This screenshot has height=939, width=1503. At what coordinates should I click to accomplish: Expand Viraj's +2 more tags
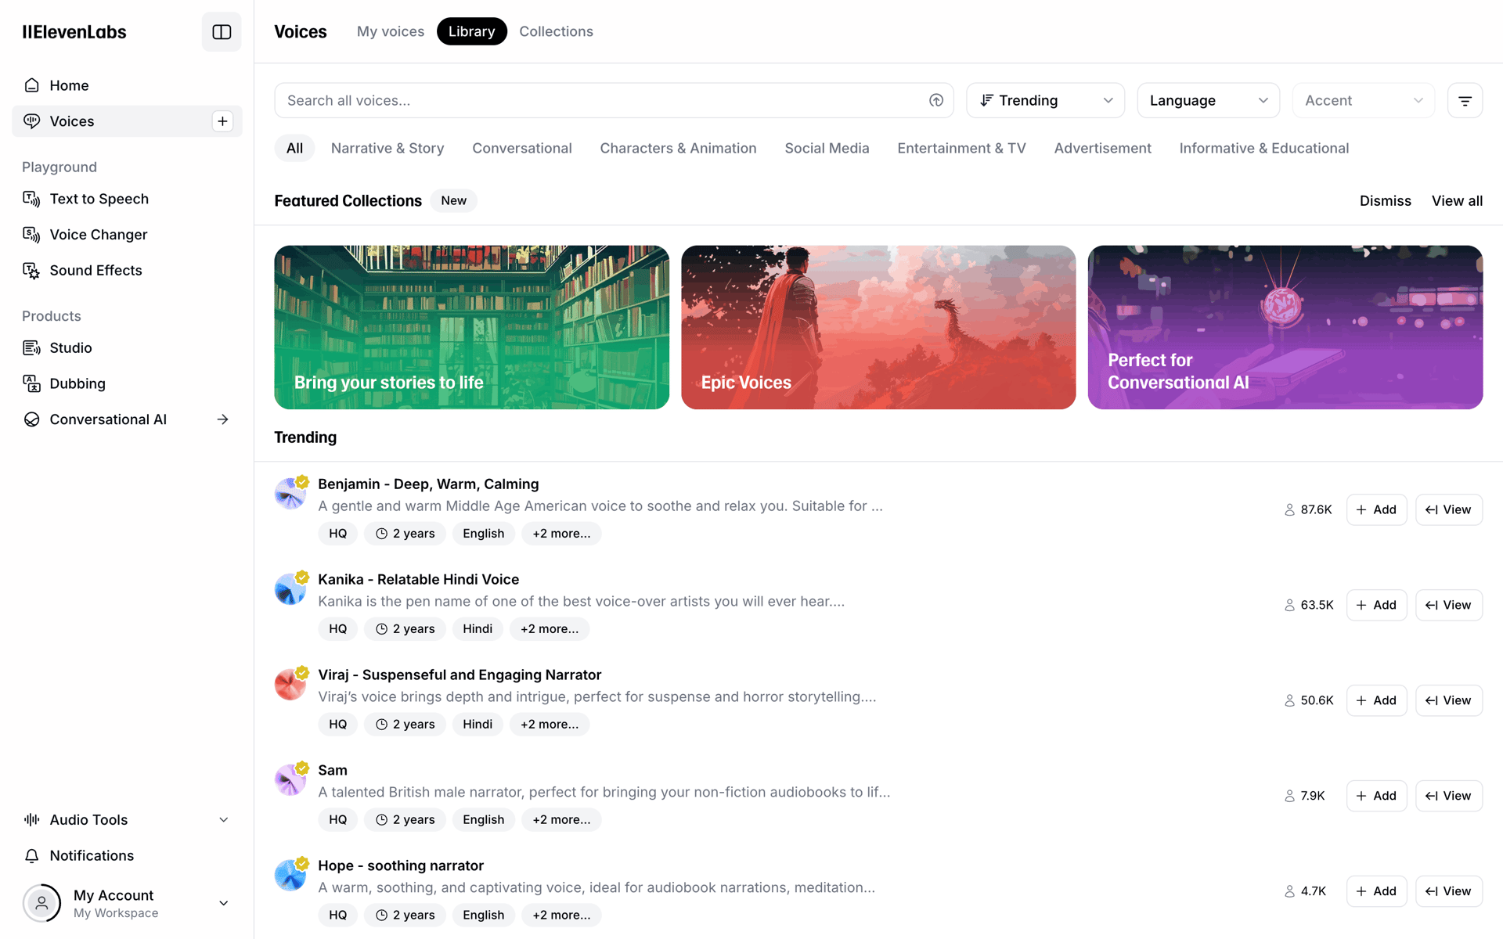pyautogui.click(x=550, y=725)
